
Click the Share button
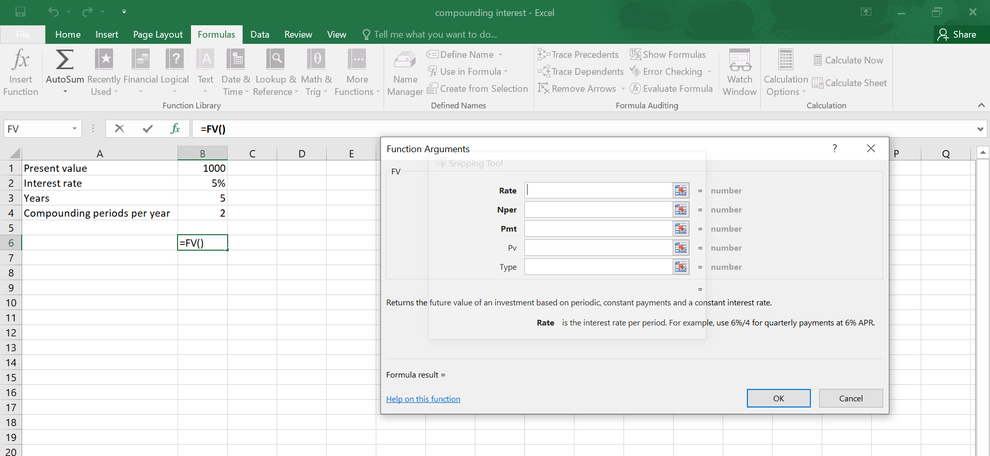tap(957, 35)
